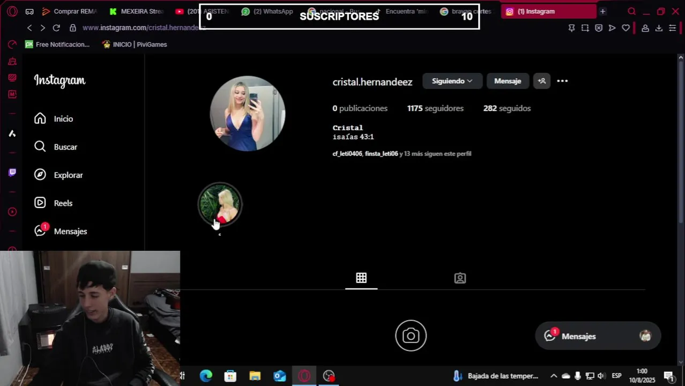The width and height of the screenshot is (685, 386).
Task: Switch to the Comprar REMA browser tab
Action: (70, 11)
